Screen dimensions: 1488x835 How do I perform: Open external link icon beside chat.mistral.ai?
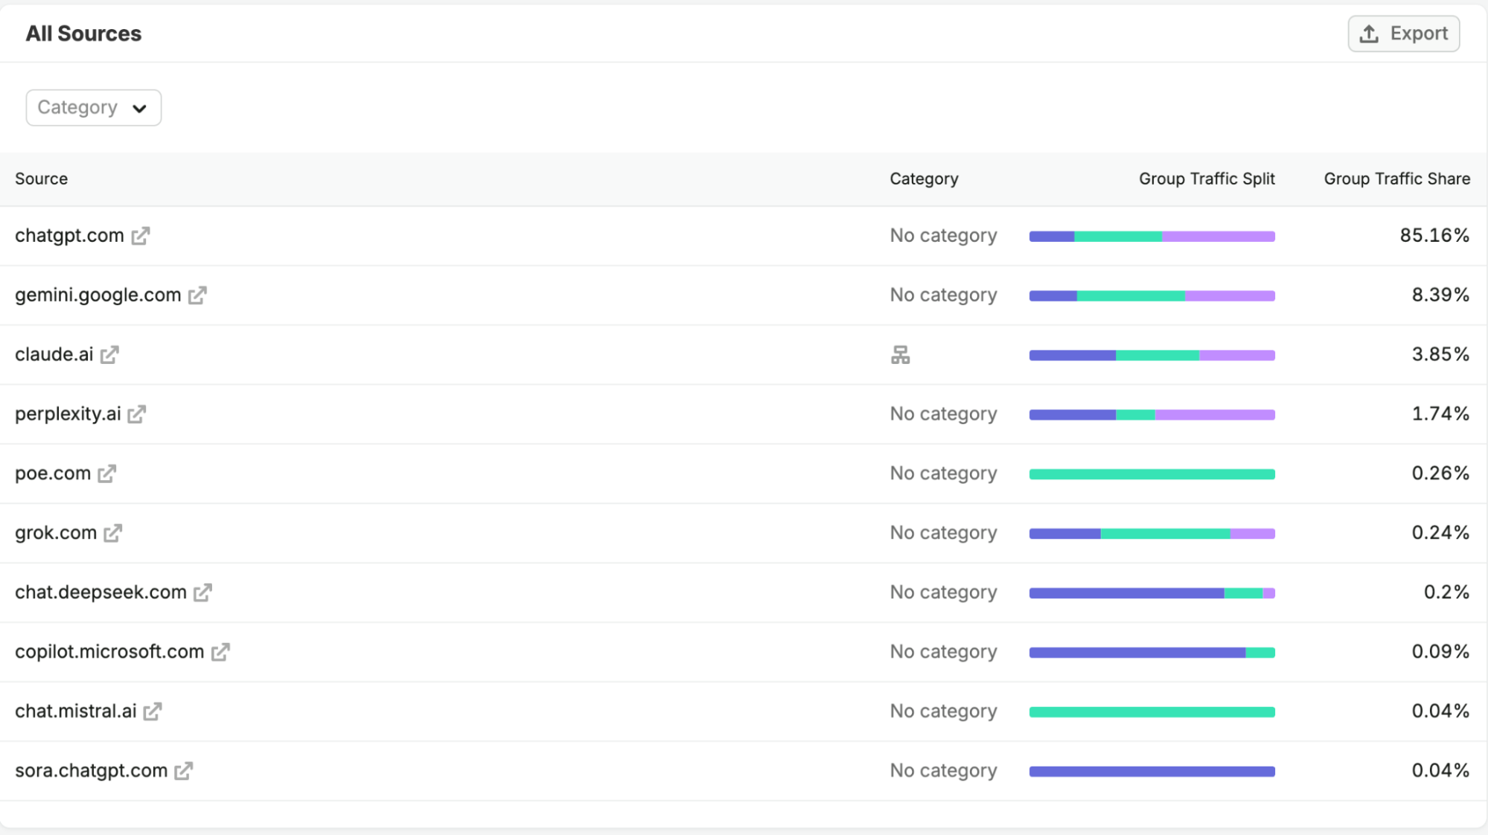click(x=153, y=712)
